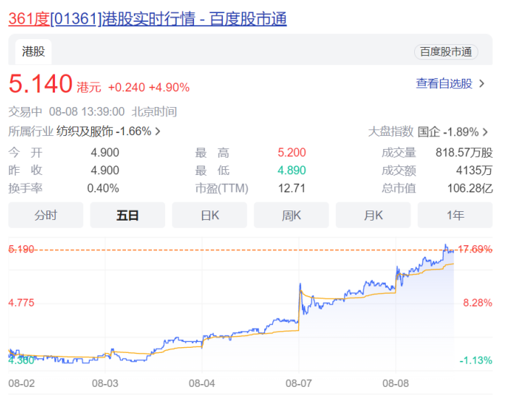Click the 北京时间 label

coord(154,111)
